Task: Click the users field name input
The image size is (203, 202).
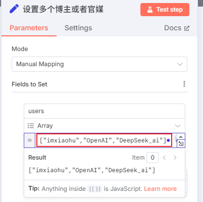Action: (x=105, y=111)
